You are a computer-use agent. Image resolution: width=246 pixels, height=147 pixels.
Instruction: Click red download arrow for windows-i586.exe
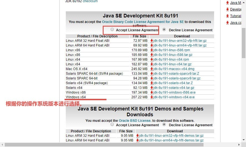[x=152, y=92]
